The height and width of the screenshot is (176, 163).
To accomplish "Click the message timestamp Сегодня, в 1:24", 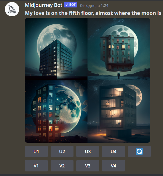I will tap(94, 6).
